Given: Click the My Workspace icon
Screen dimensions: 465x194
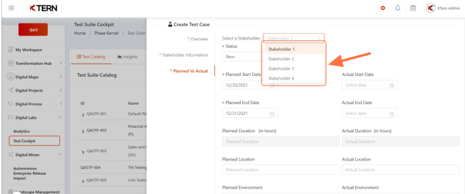Looking at the screenshot, I should point(11,50).
